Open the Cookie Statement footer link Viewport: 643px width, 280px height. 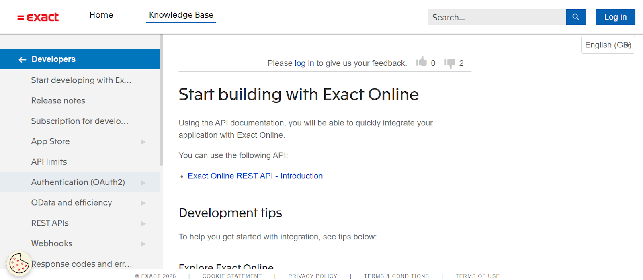232,276
